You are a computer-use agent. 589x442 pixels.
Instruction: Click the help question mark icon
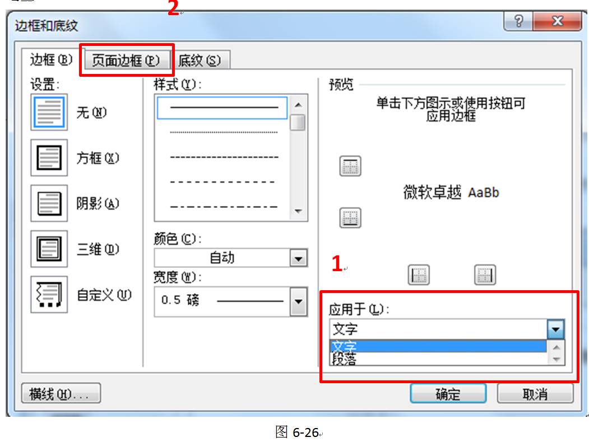[x=518, y=21]
